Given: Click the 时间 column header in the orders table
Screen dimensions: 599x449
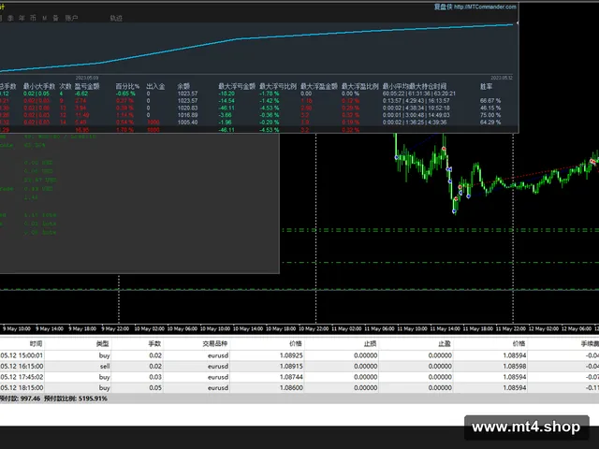Looking at the screenshot, I should point(36,343).
